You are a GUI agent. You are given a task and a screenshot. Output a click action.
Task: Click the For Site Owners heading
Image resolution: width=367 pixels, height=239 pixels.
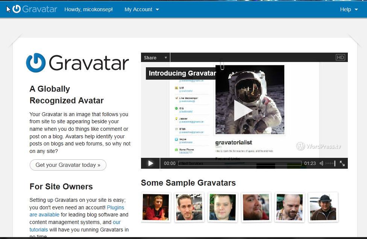(x=61, y=187)
